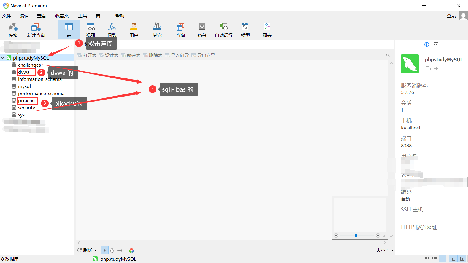This screenshot has width=468, height=263.
Task: Click the Design Table (设计表) button
Action: pos(109,55)
